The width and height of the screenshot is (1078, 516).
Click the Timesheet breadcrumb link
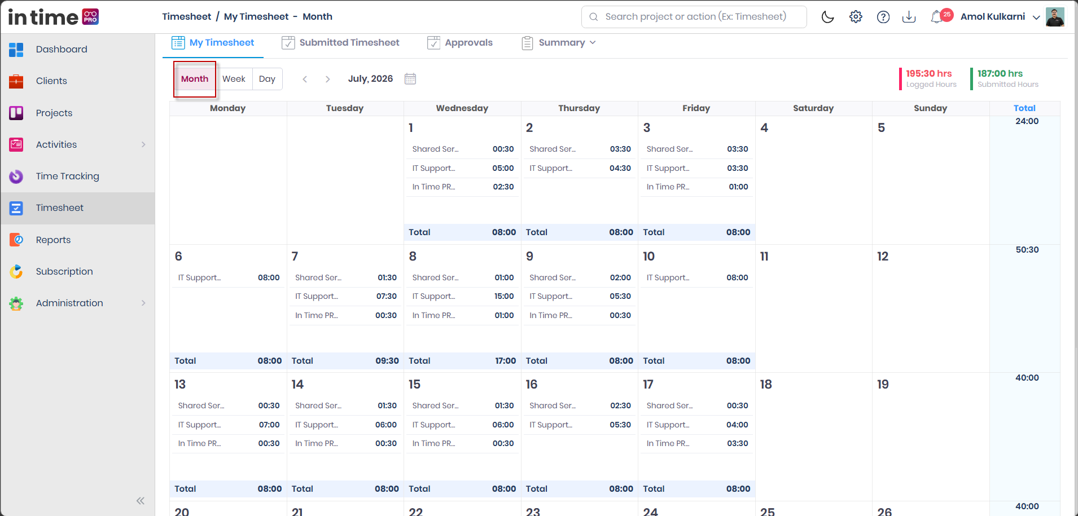point(187,17)
